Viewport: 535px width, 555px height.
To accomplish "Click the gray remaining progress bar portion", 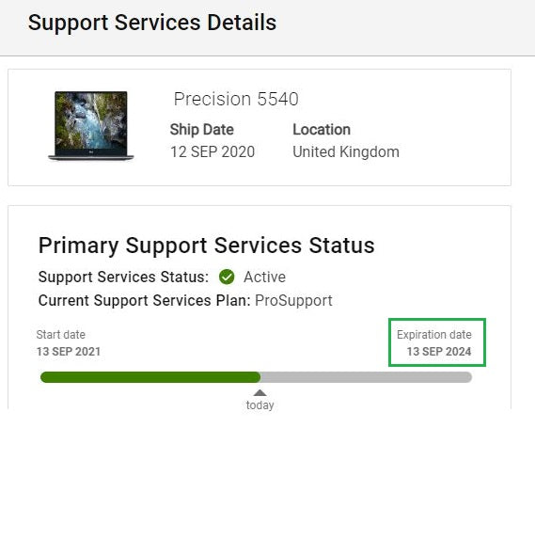I will (x=366, y=377).
